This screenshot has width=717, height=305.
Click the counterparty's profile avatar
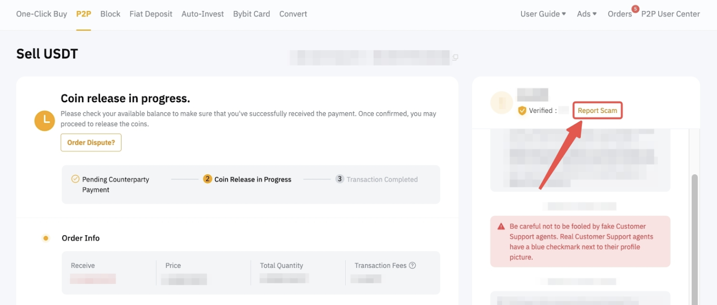coord(501,102)
